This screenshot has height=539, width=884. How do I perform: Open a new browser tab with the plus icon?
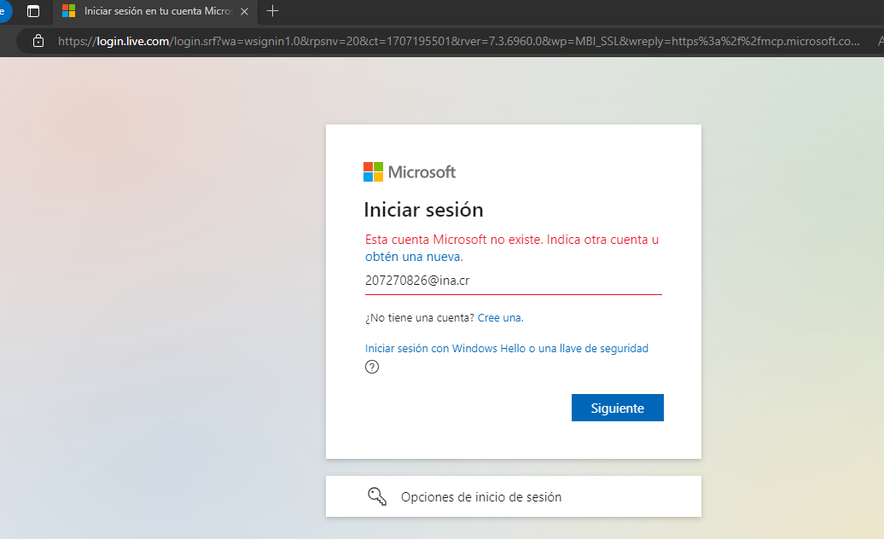(x=270, y=12)
